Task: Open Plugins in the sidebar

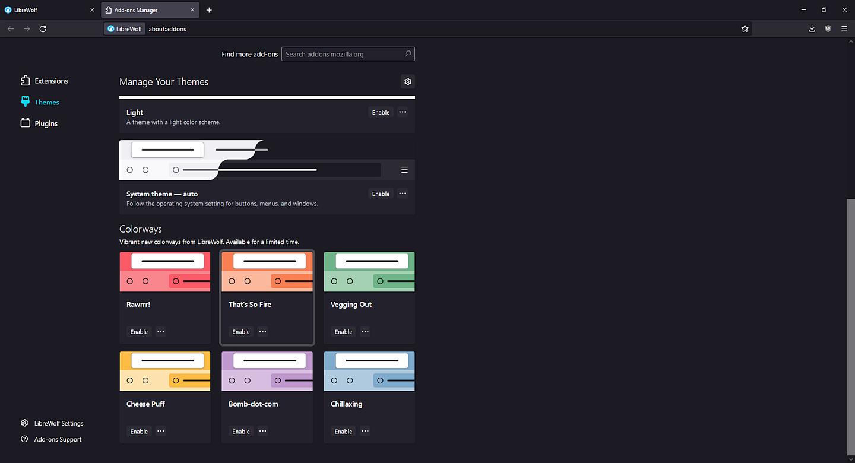Action: tap(39, 123)
